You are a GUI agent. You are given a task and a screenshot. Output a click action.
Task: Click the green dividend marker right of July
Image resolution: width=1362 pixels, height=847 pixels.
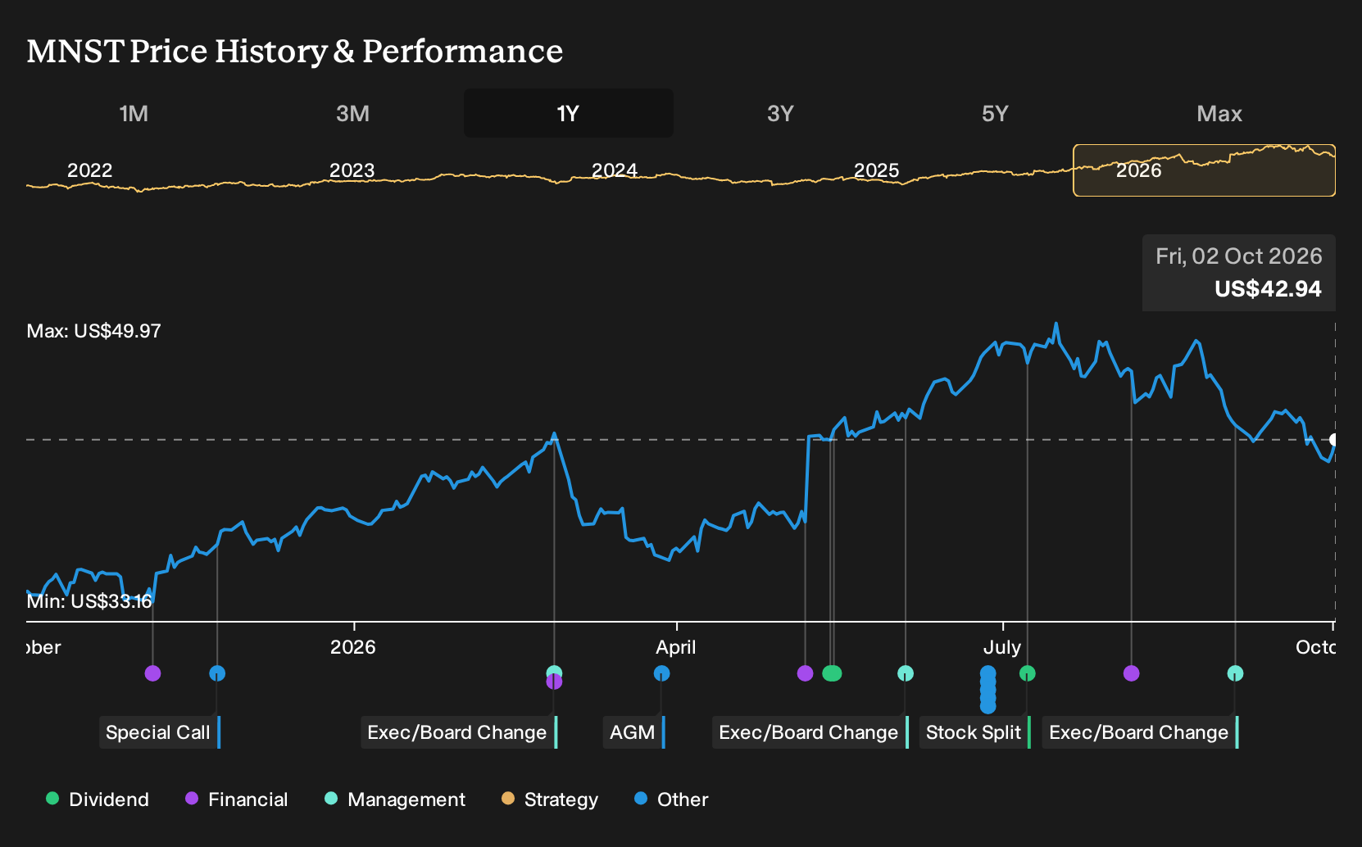[1027, 673]
